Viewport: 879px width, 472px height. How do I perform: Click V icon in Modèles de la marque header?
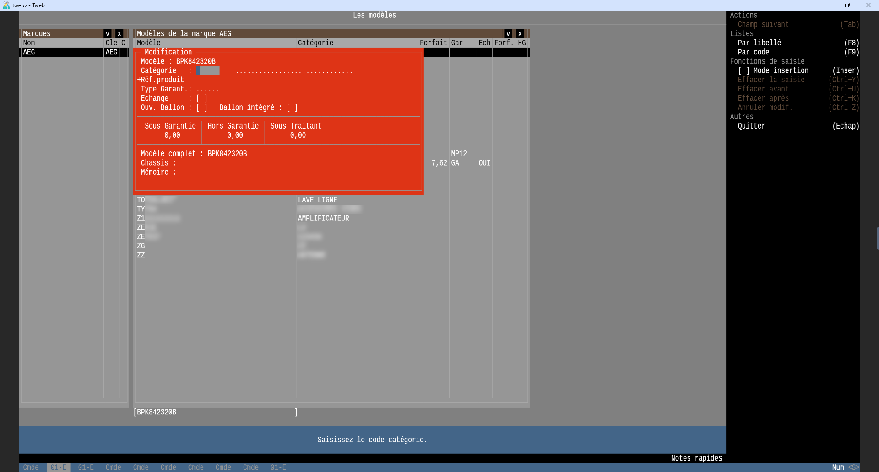coord(508,34)
